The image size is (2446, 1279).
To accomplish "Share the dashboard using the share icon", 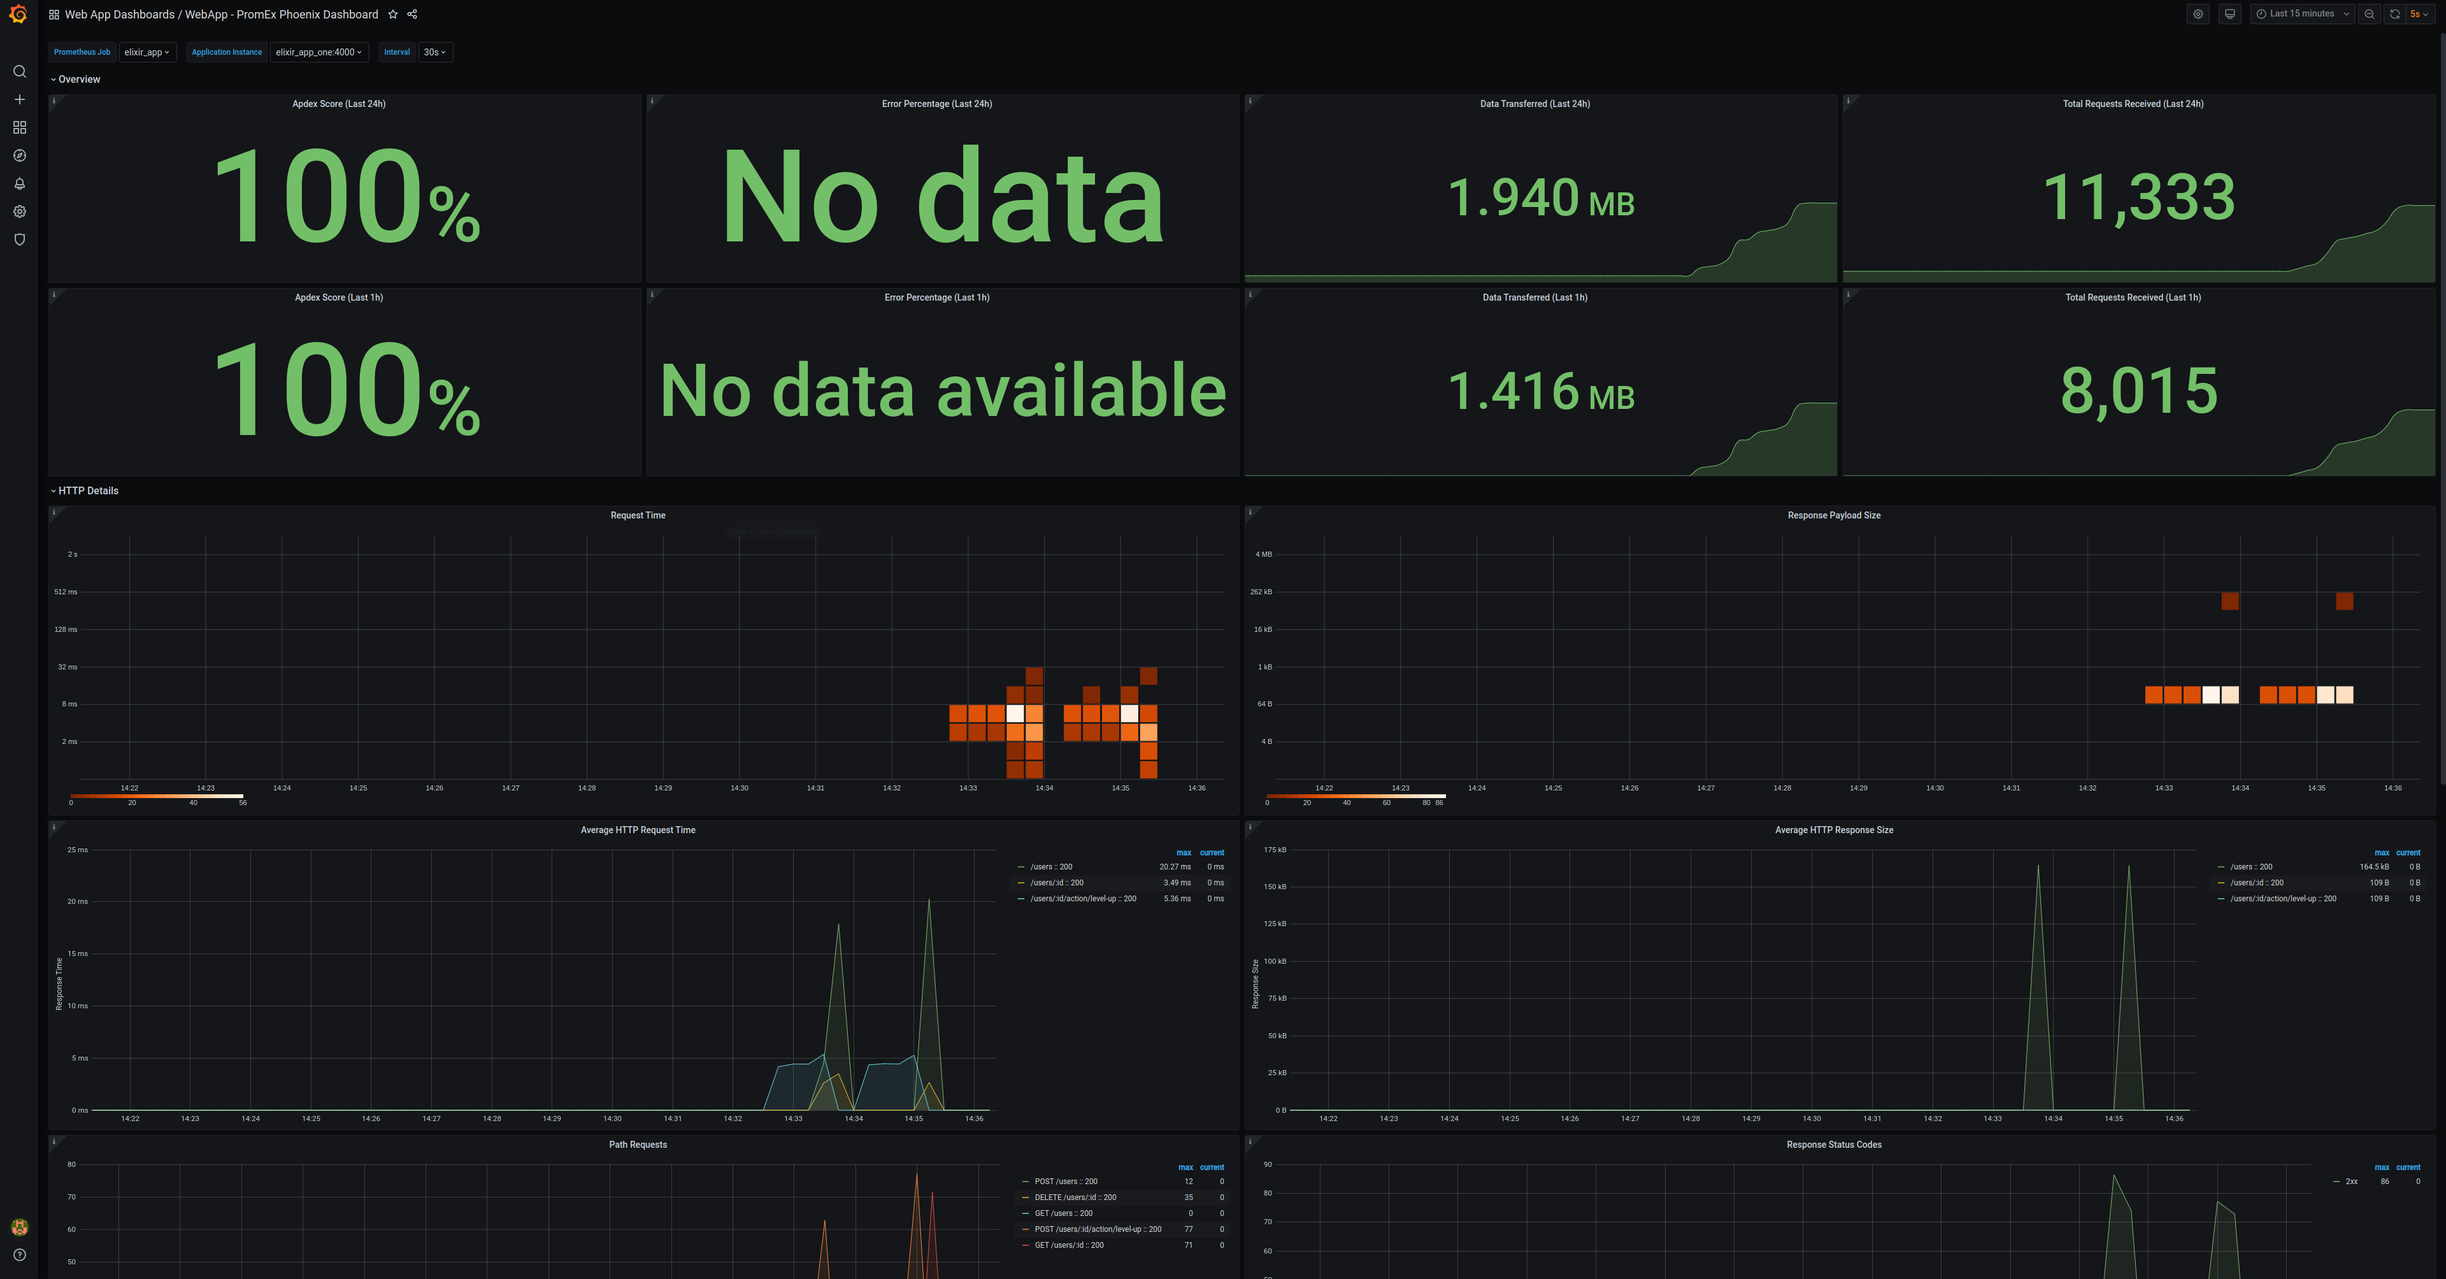I will coord(412,14).
